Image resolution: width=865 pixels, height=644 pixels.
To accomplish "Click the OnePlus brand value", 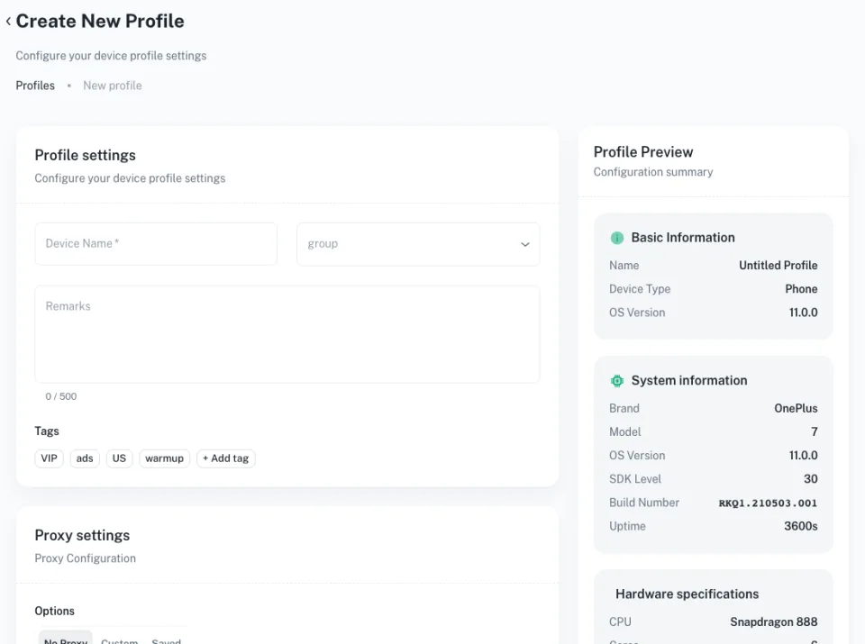I will pyautogui.click(x=796, y=409).
